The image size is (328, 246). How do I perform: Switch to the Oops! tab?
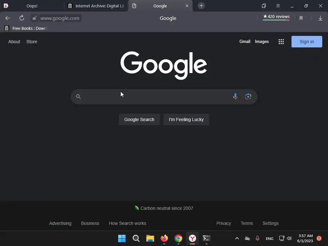(x=32, y=6)
